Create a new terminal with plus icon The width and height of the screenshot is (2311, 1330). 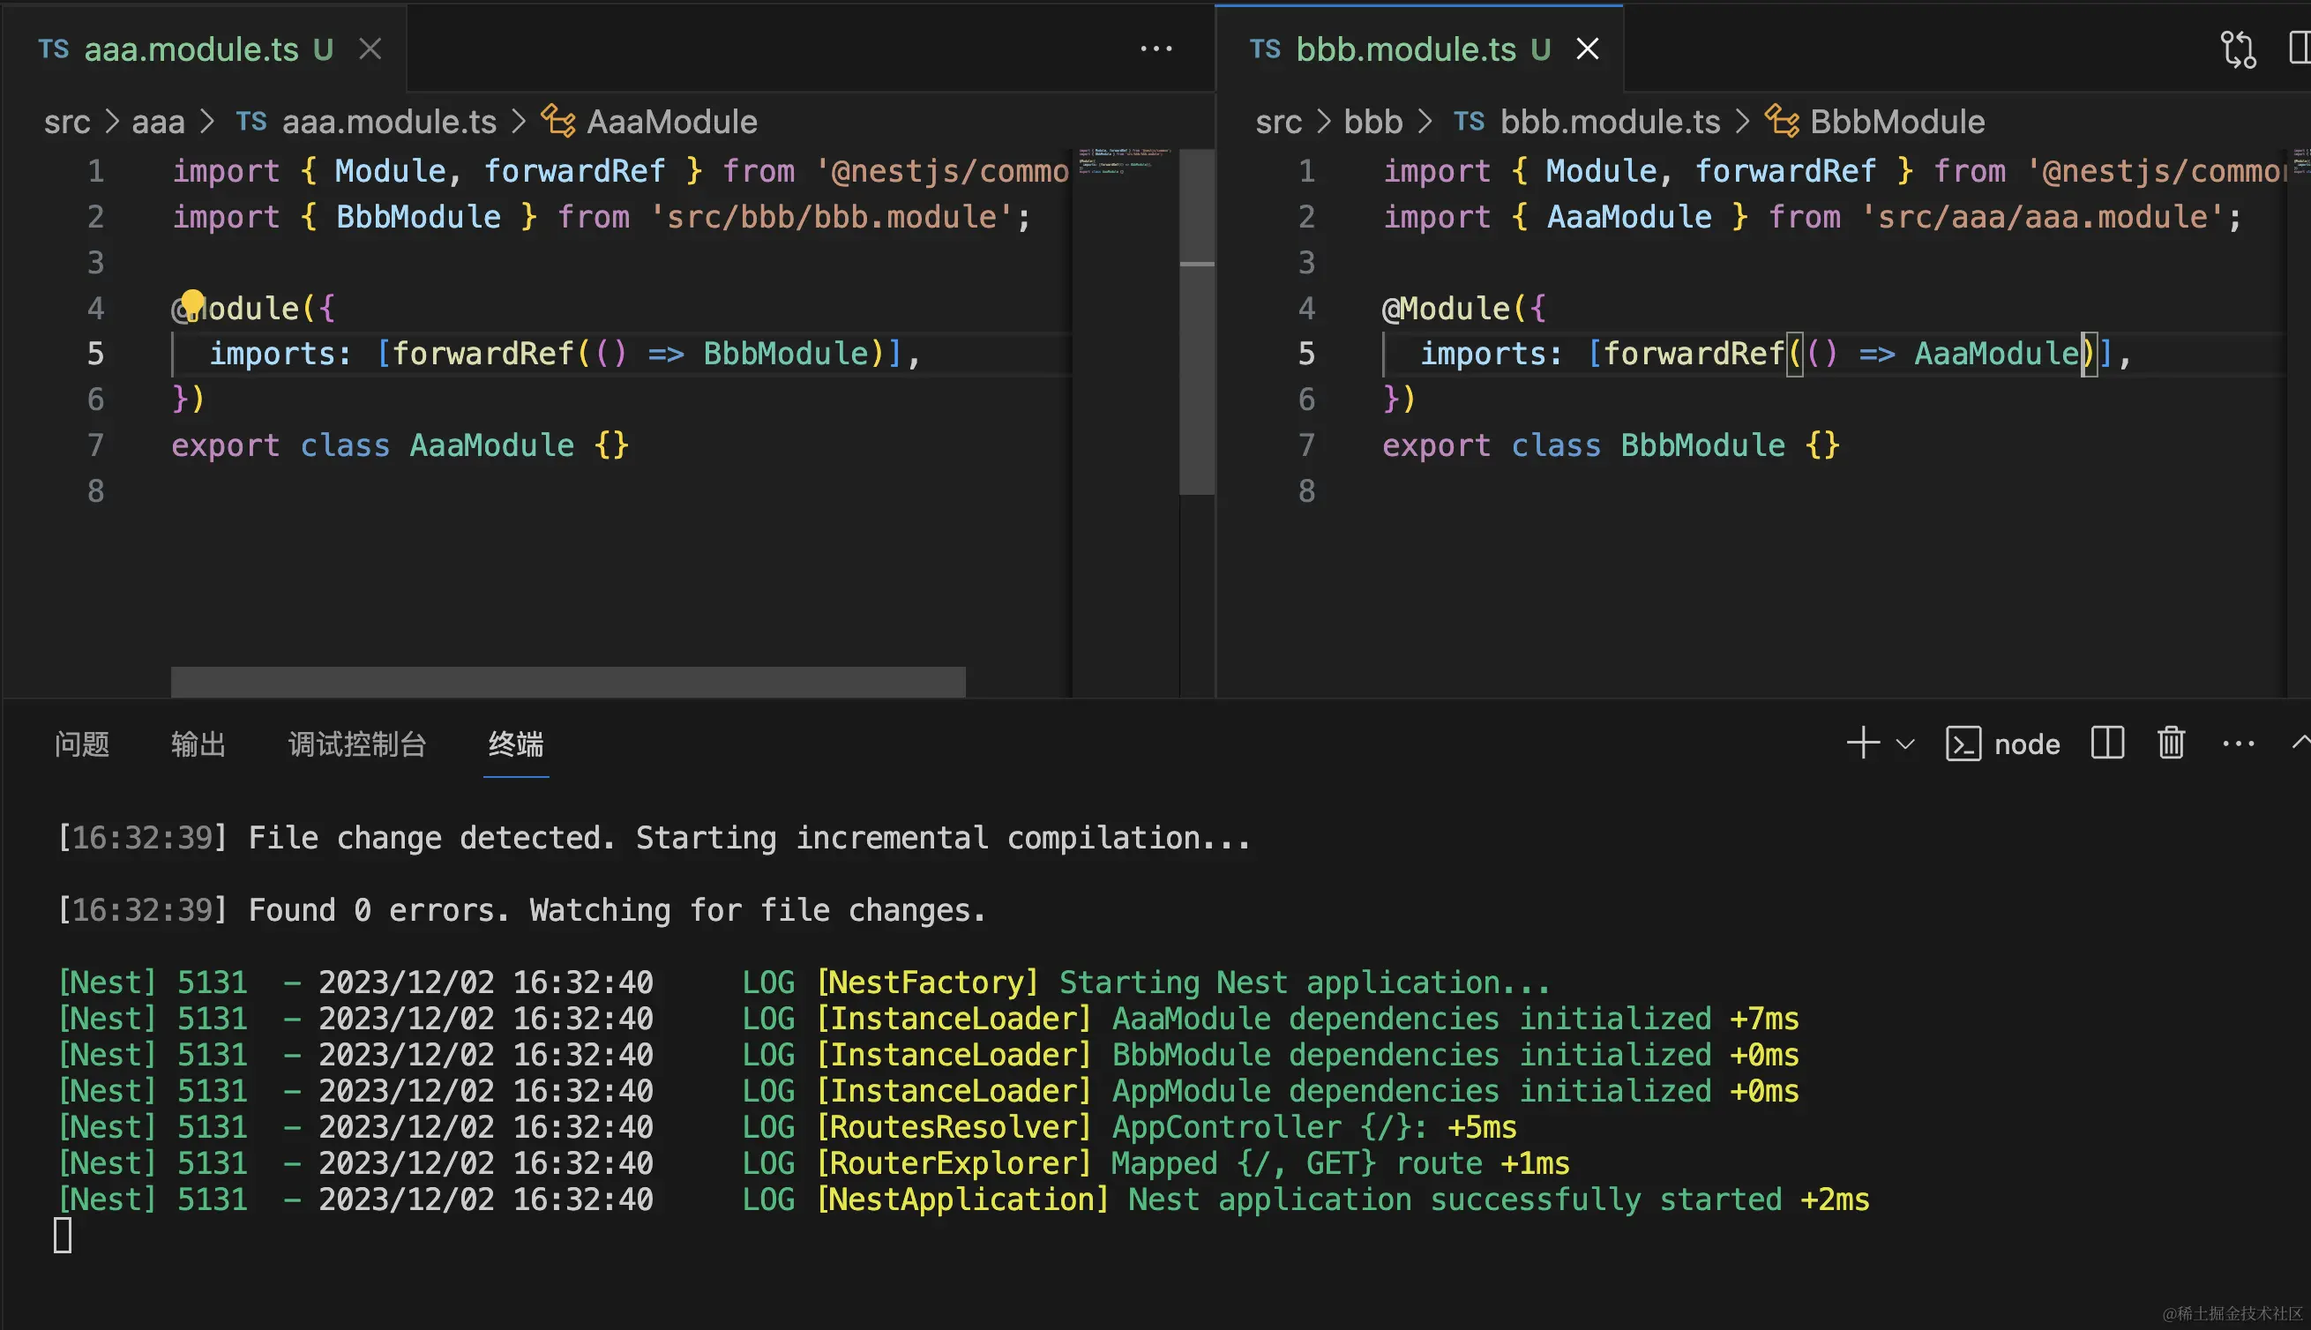coord(1863,743)
